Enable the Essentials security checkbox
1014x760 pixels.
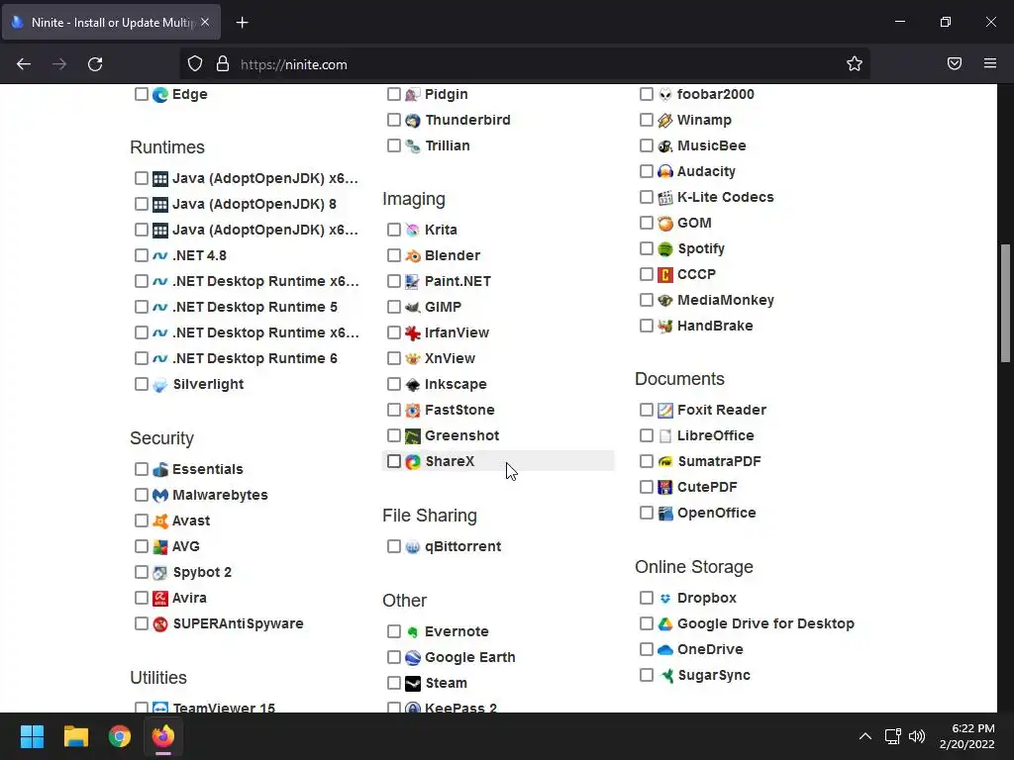click(141, 468)
